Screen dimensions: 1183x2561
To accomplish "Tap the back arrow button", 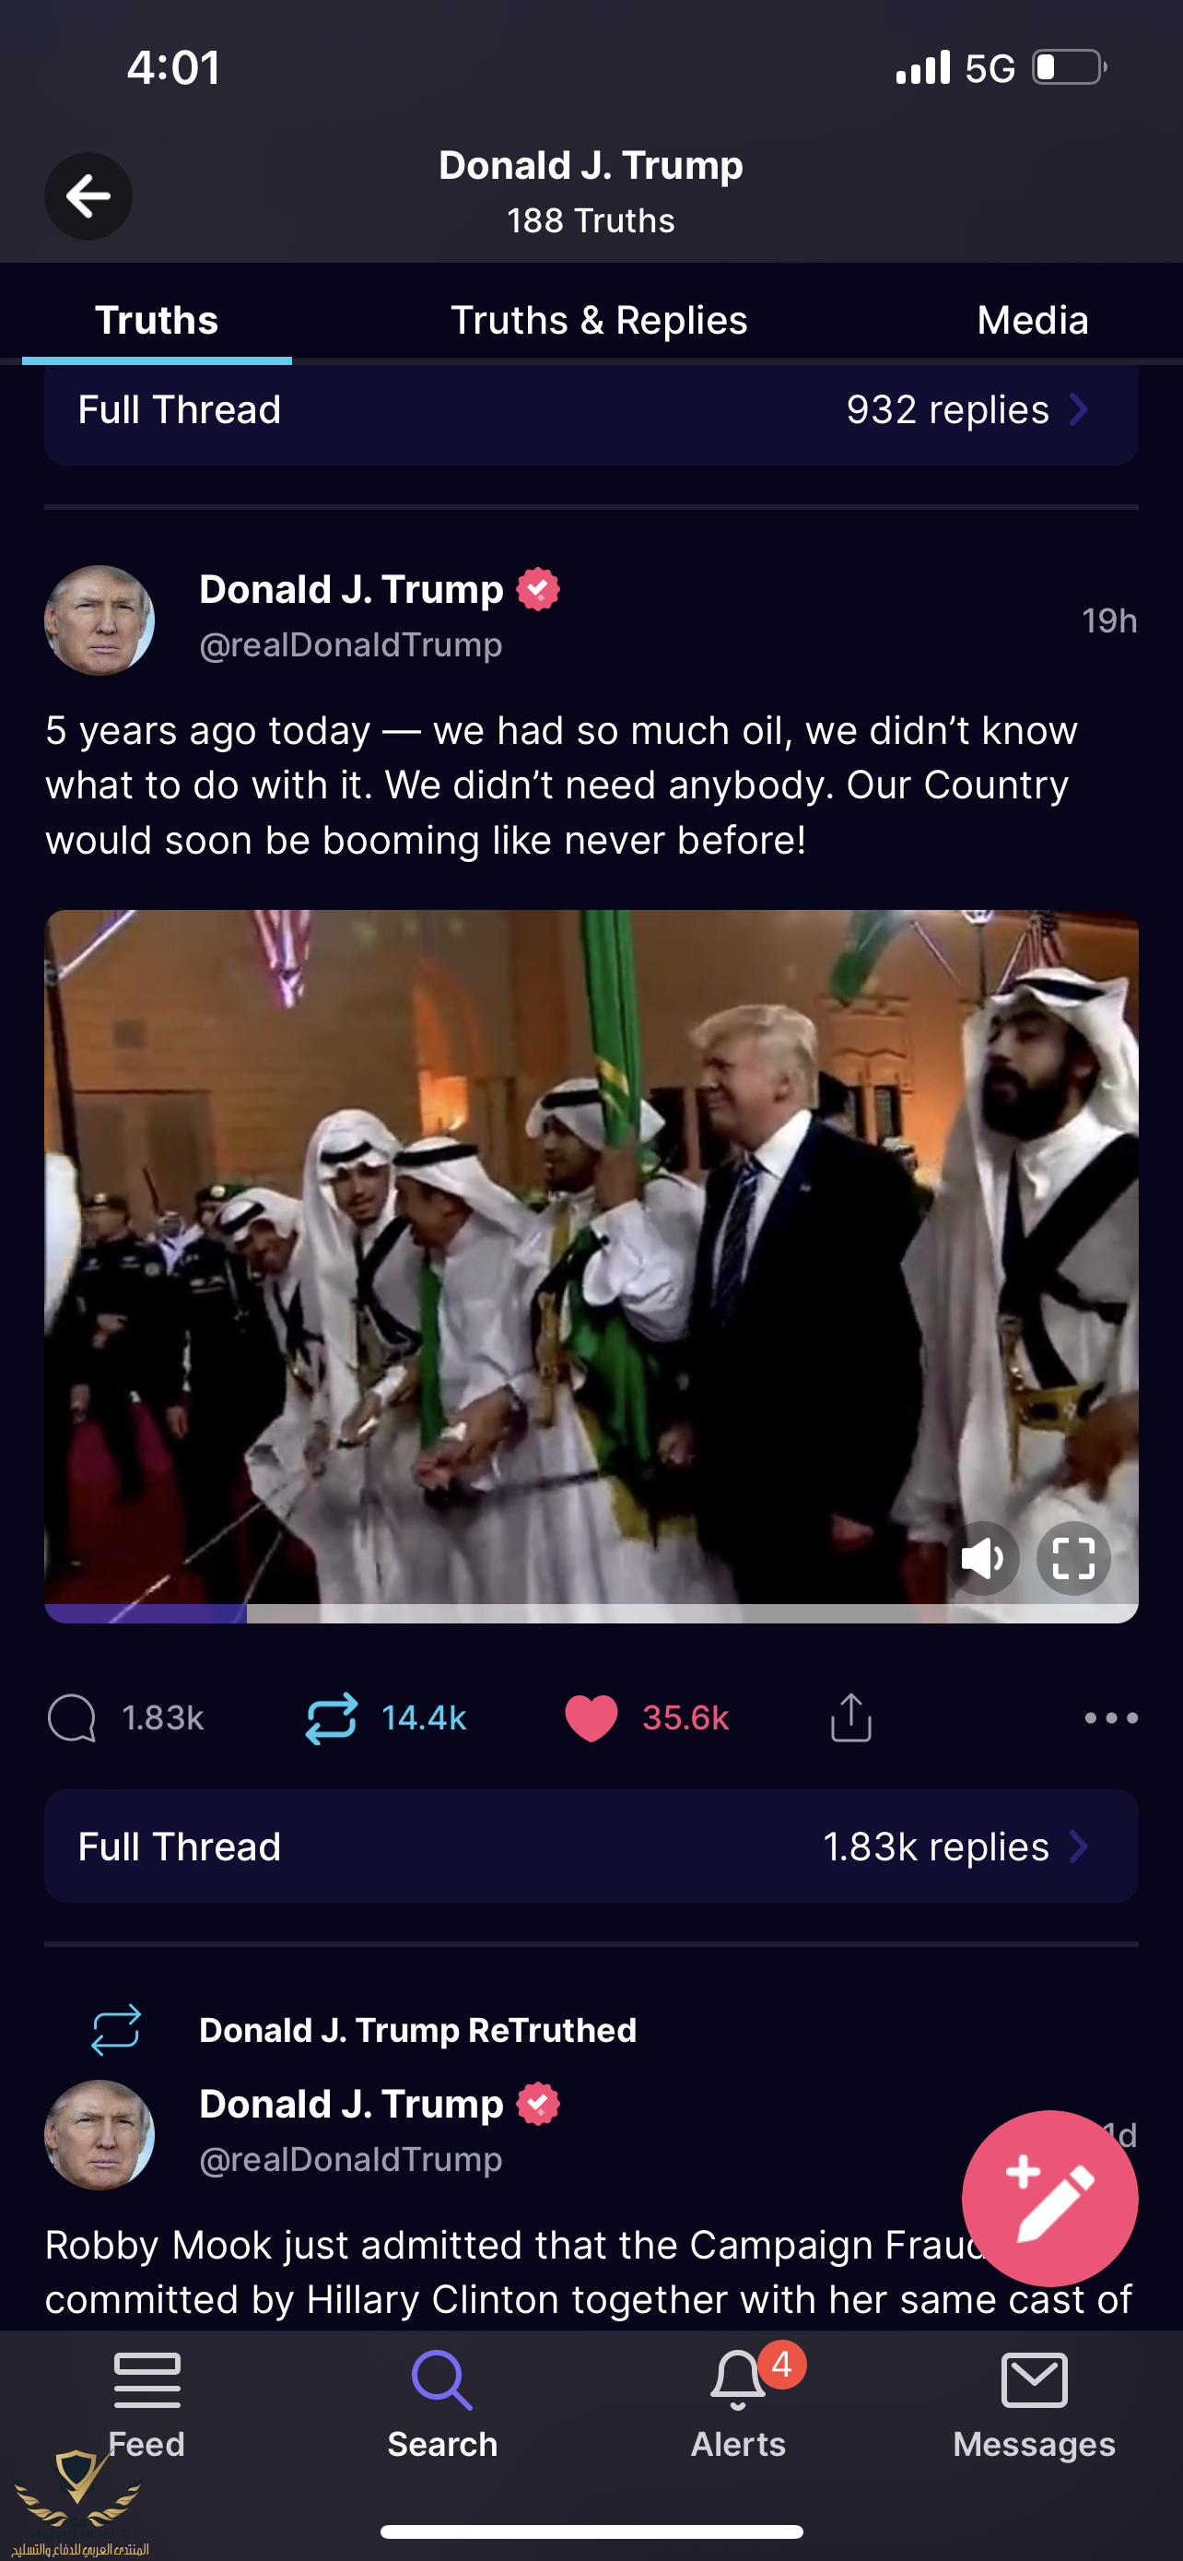I will [x=88, y=195].
